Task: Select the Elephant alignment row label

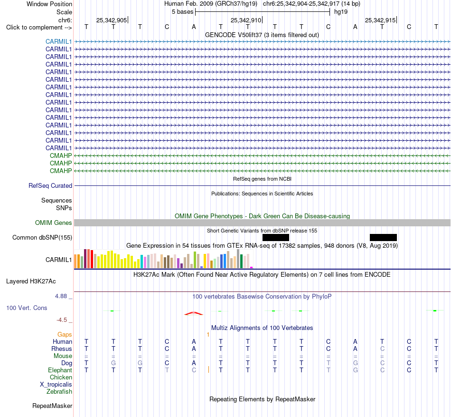Action: 60,370
